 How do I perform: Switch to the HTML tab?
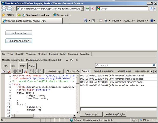[5, 66]
